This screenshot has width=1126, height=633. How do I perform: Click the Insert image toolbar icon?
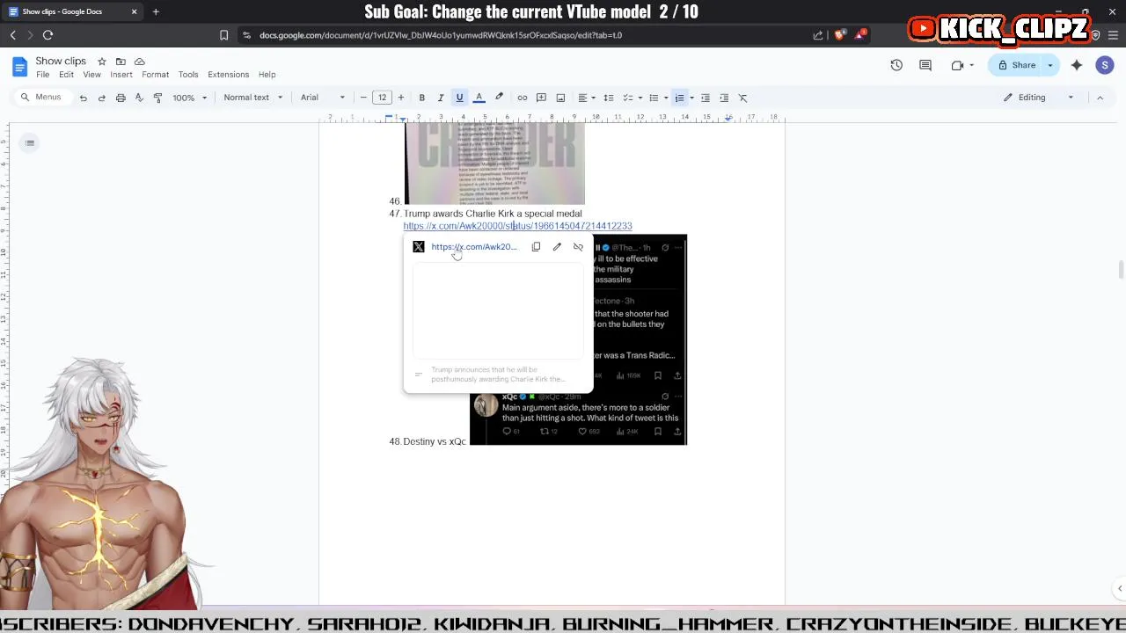pos(560,98)
